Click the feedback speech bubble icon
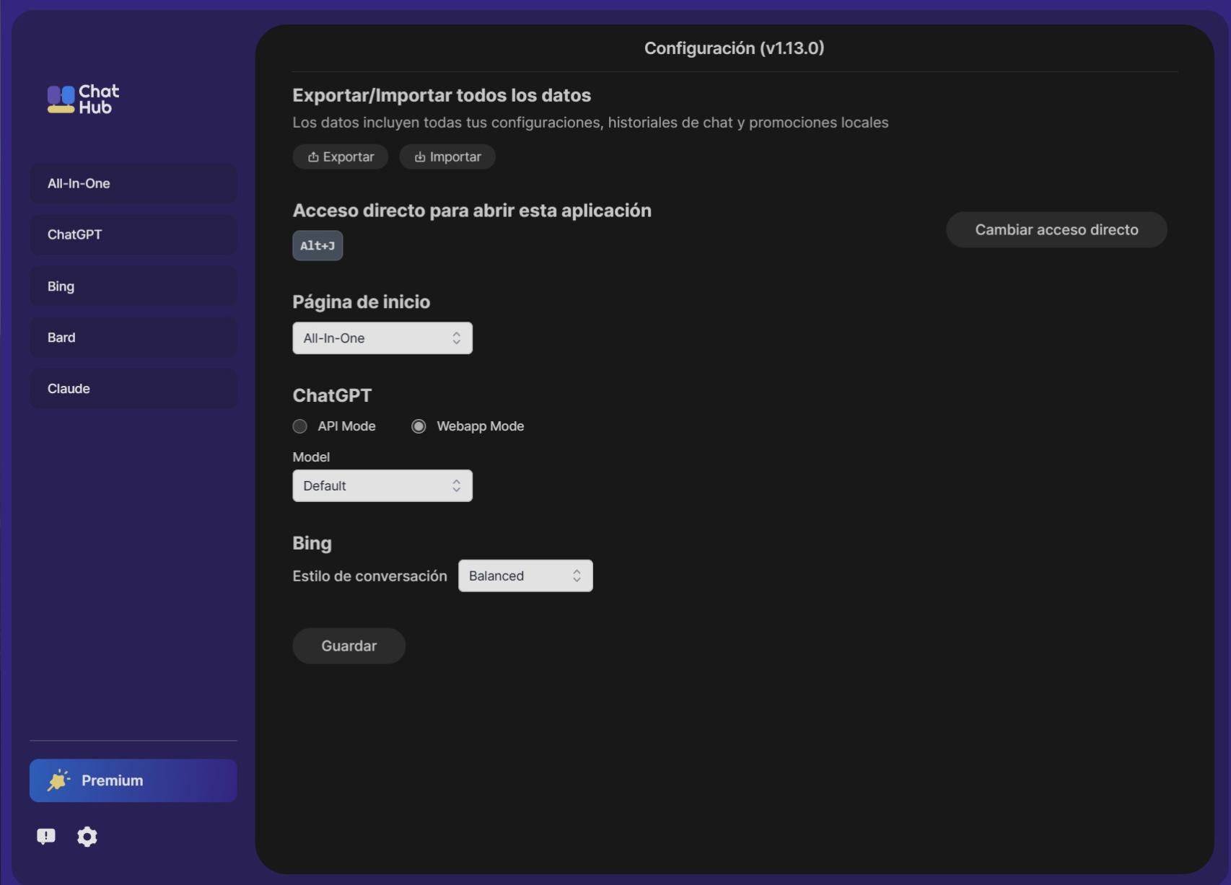This screenshot has width=1231, height=885. pos(46,837)
